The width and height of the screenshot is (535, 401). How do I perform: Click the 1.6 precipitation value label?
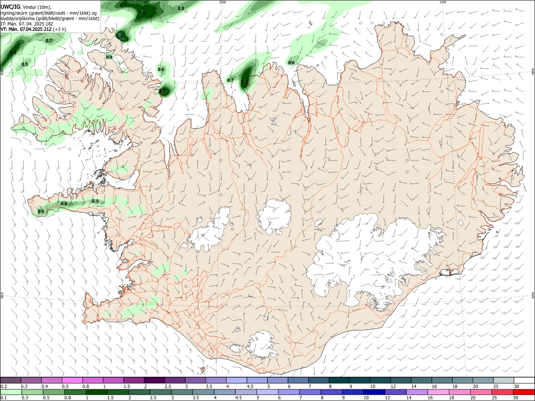142,13
